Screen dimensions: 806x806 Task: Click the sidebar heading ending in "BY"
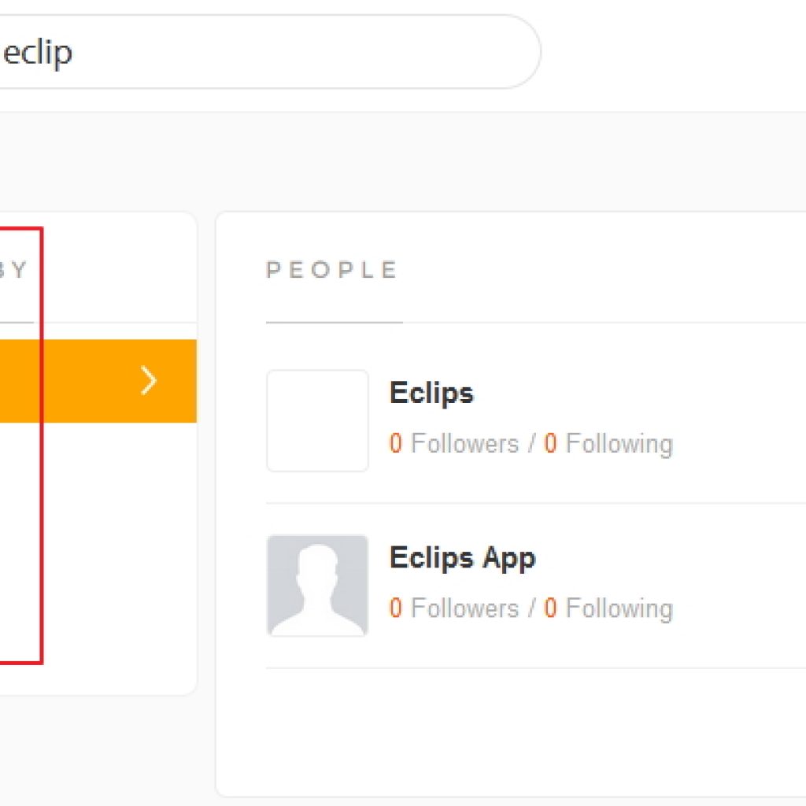[x=13, y=270]
